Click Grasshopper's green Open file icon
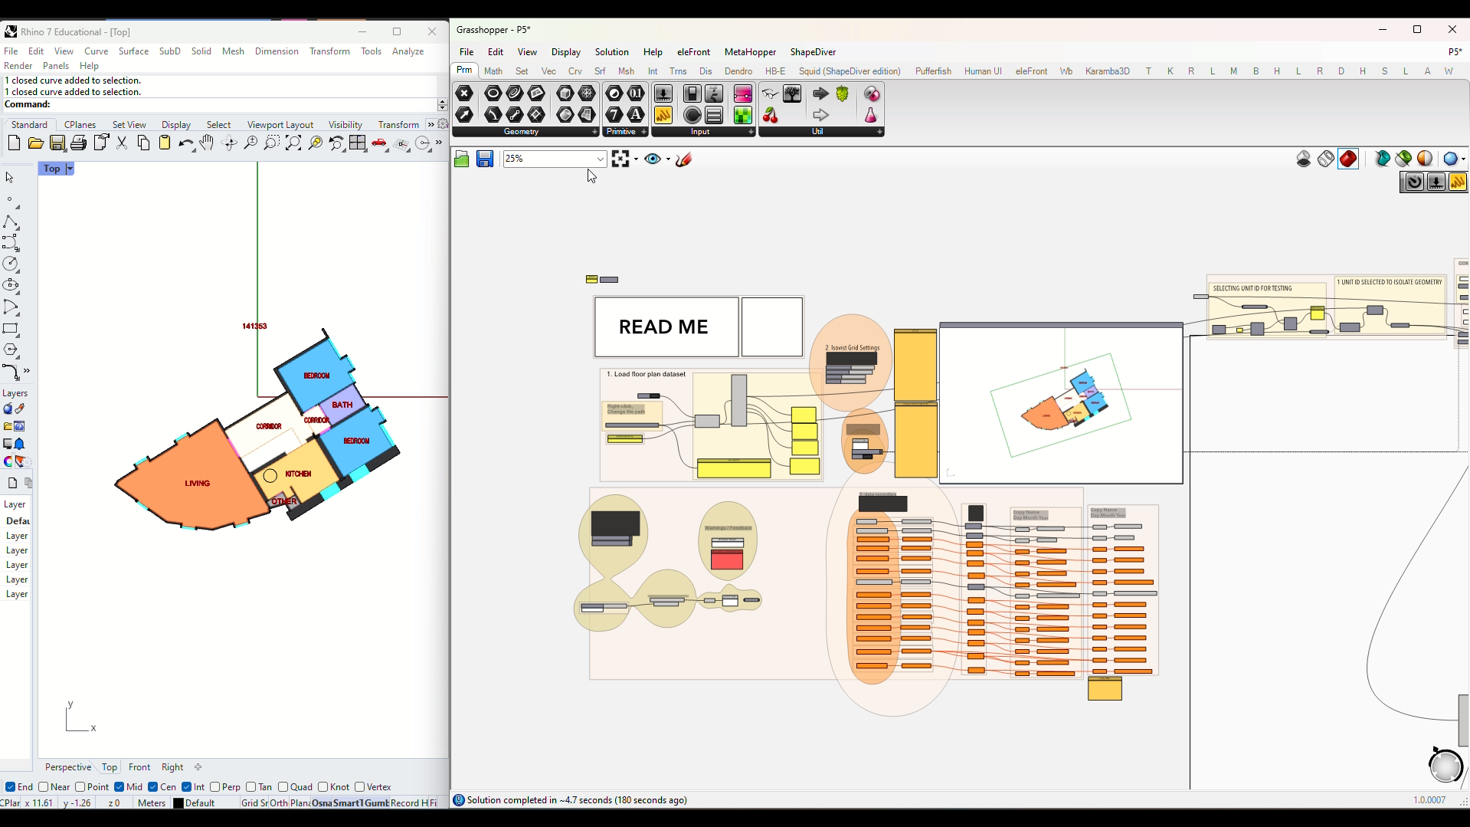 461,159
